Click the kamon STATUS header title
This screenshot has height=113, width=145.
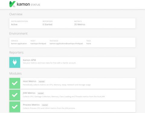(28, 4)
